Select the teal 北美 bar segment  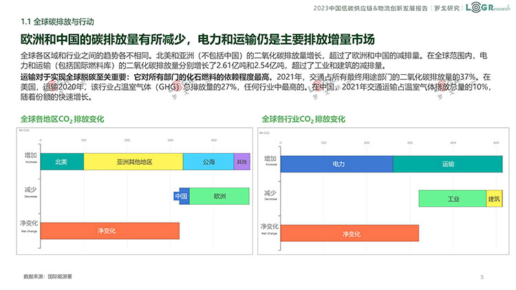tap(62, 161)
